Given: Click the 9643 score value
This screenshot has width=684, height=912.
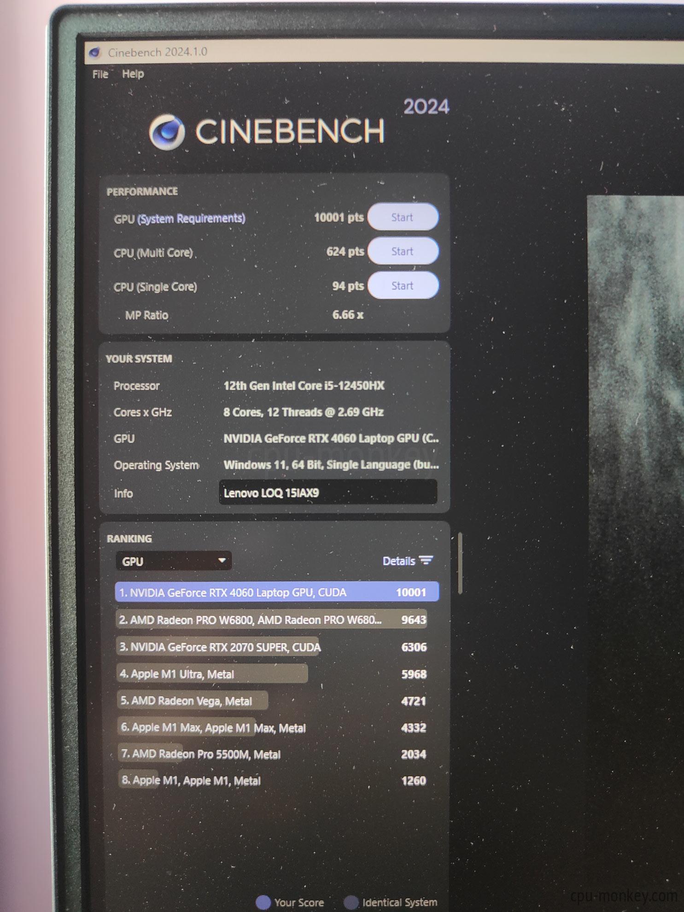Looking at the screenshot, I should [414, 620].
